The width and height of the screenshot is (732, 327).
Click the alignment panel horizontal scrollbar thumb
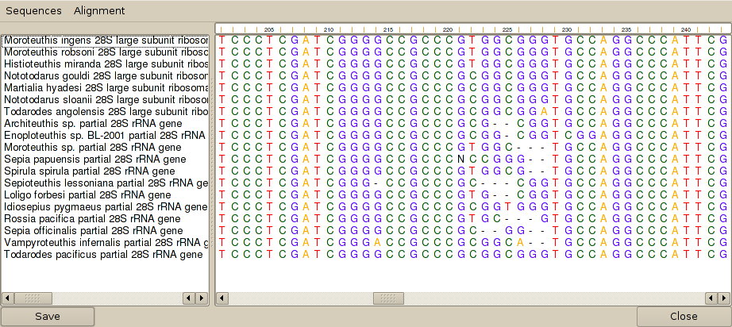pos(388,298)
